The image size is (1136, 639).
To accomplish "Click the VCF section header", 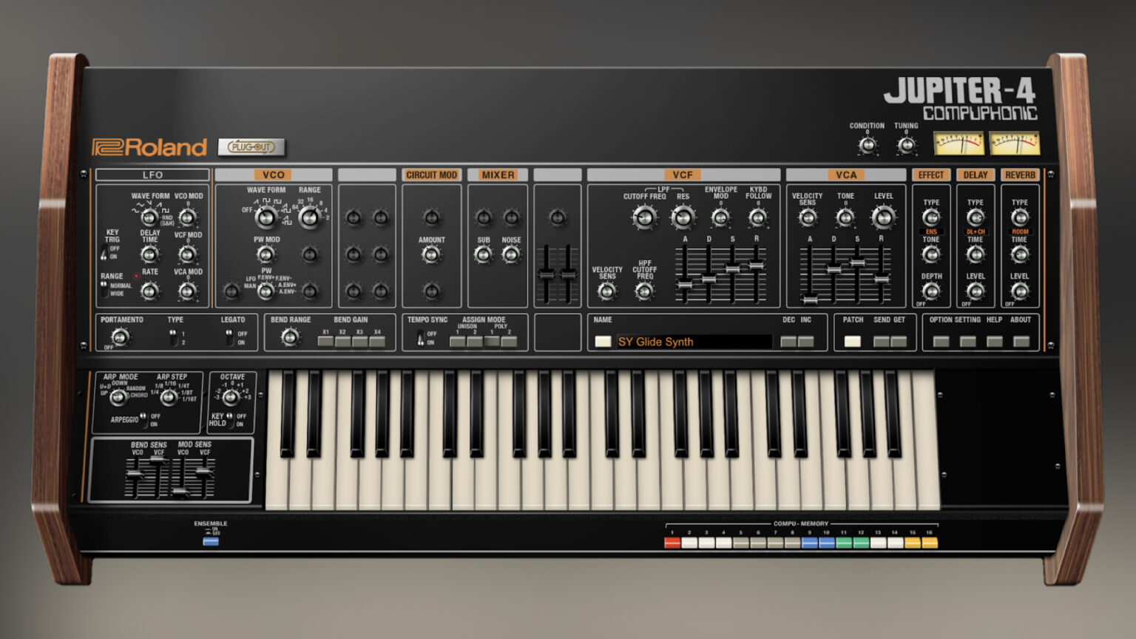I will (x=682, y=175).
